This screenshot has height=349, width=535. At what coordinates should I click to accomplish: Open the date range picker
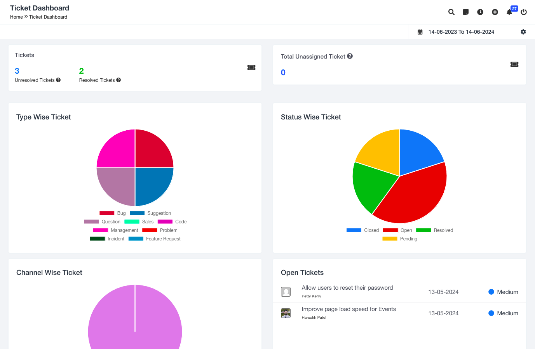point(461,32)
